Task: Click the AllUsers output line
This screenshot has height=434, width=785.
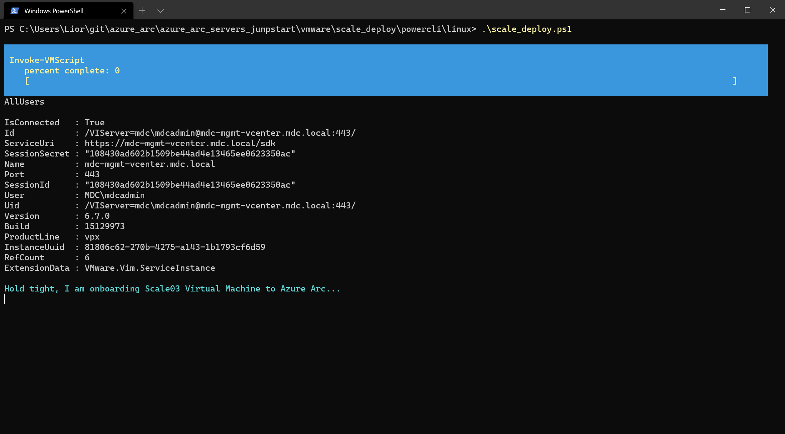Action: (24, 102)
